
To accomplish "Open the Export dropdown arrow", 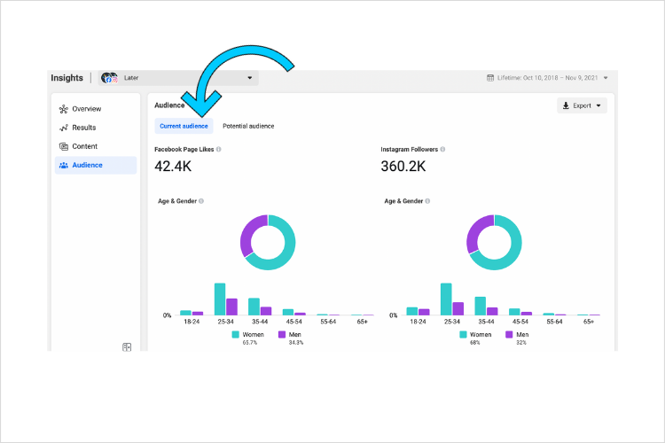I will pos(598,105).
